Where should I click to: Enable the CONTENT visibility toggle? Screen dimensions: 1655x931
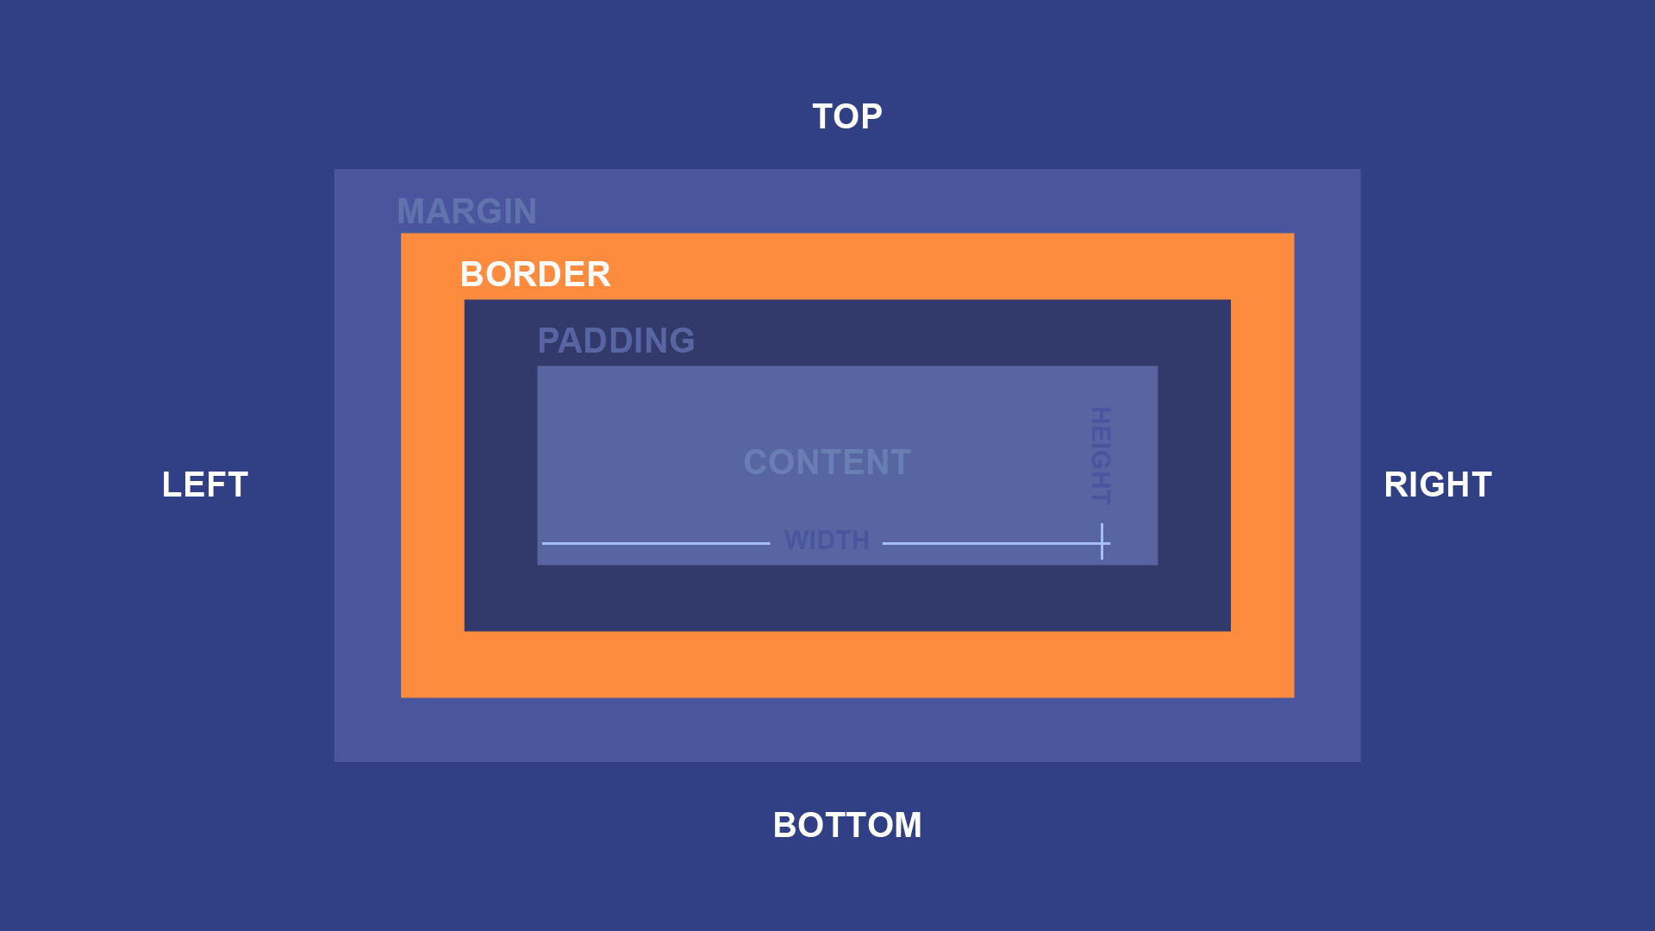825,460
